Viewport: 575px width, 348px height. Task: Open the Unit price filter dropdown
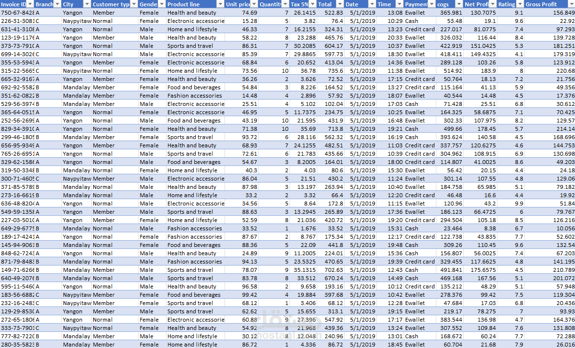pos(254,4)
